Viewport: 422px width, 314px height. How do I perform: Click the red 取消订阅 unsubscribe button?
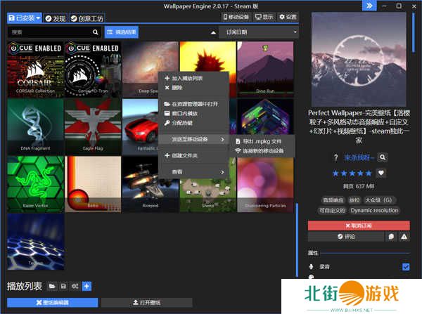pyautogui.click(x=358, y=225)
